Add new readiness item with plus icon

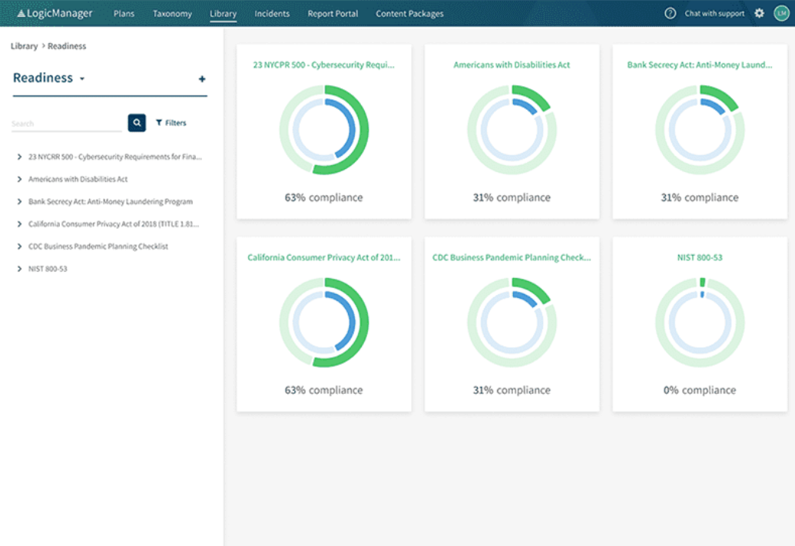pos(202,79)
